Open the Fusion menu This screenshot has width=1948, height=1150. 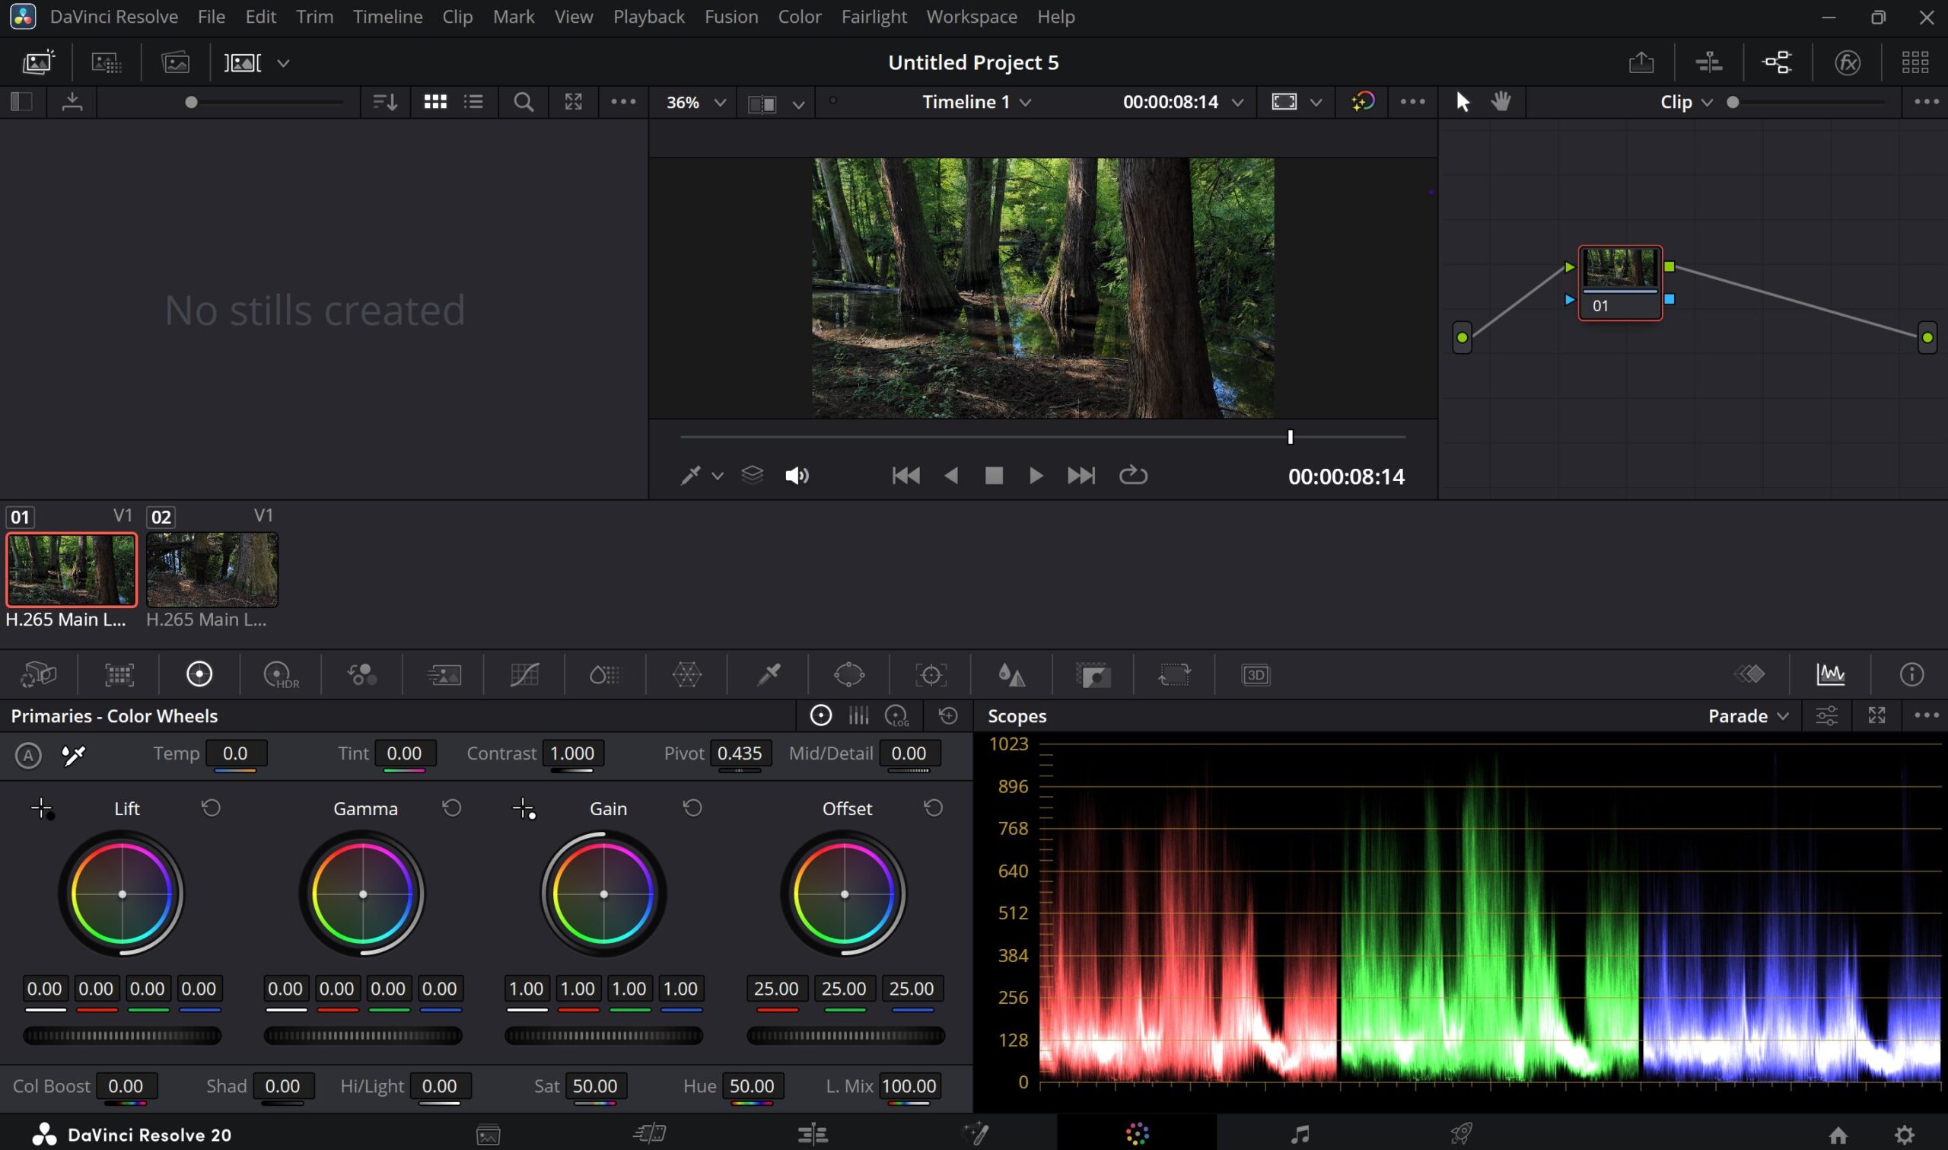pos(731,16)
